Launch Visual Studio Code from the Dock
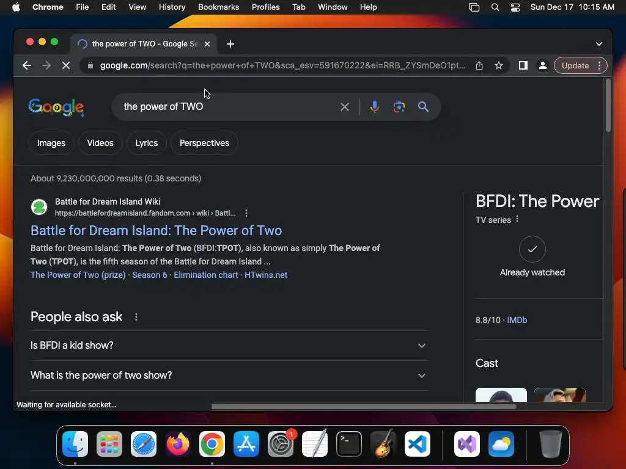The height and width of the screenshot is (469, 626). [x=418, y=444]
